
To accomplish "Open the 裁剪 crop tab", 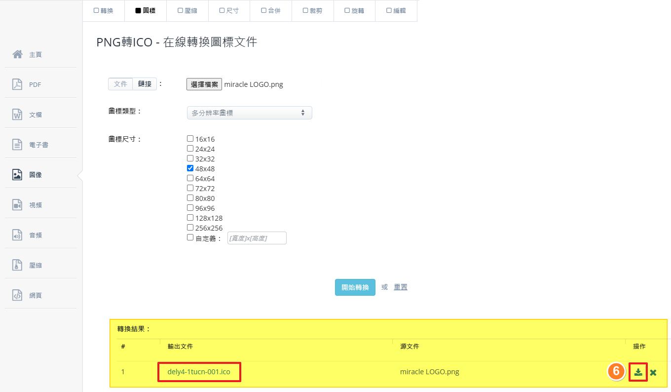I will 312,11.
